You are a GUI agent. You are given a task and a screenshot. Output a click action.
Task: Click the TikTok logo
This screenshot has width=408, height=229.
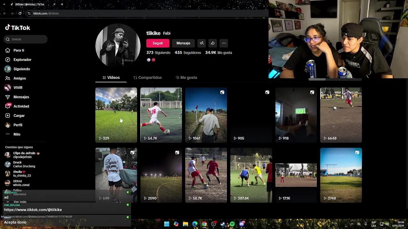pyautogui.click(x=18, y=28)
